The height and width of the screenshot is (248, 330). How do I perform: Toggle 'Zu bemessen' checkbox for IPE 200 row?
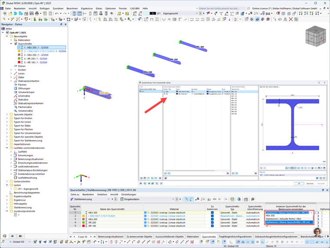click(212, 222)
